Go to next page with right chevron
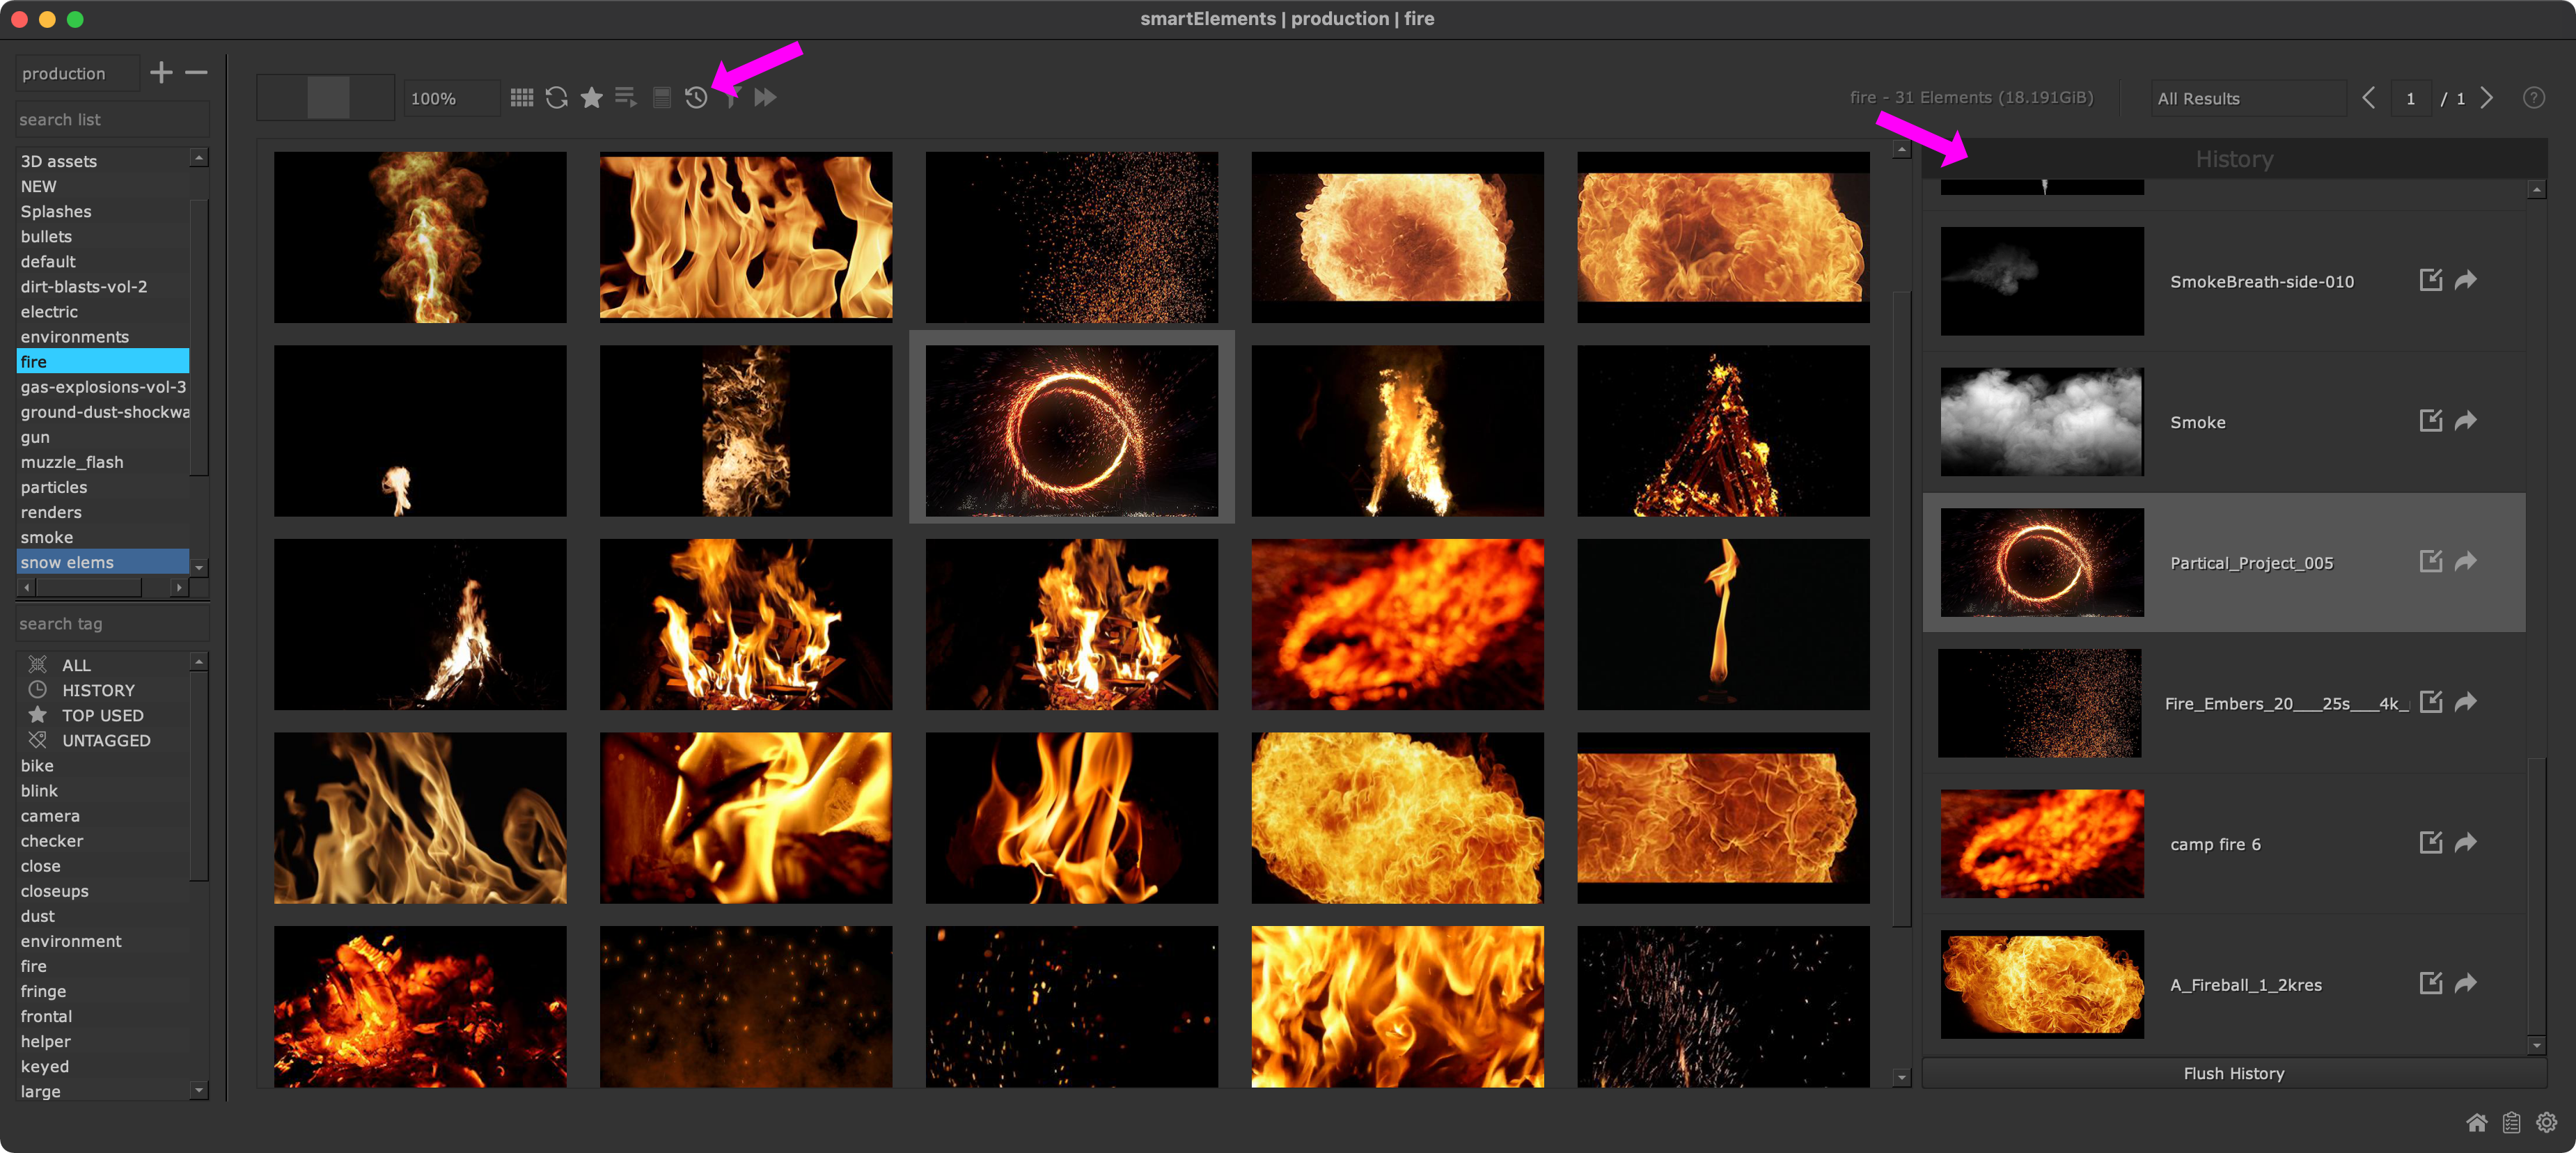This screenshot has width=2576, height=1153. [2487, 97]
